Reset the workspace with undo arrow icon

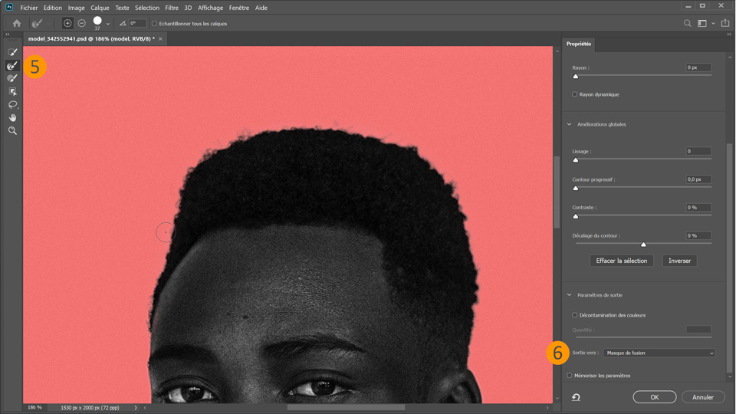pos(576,397)
